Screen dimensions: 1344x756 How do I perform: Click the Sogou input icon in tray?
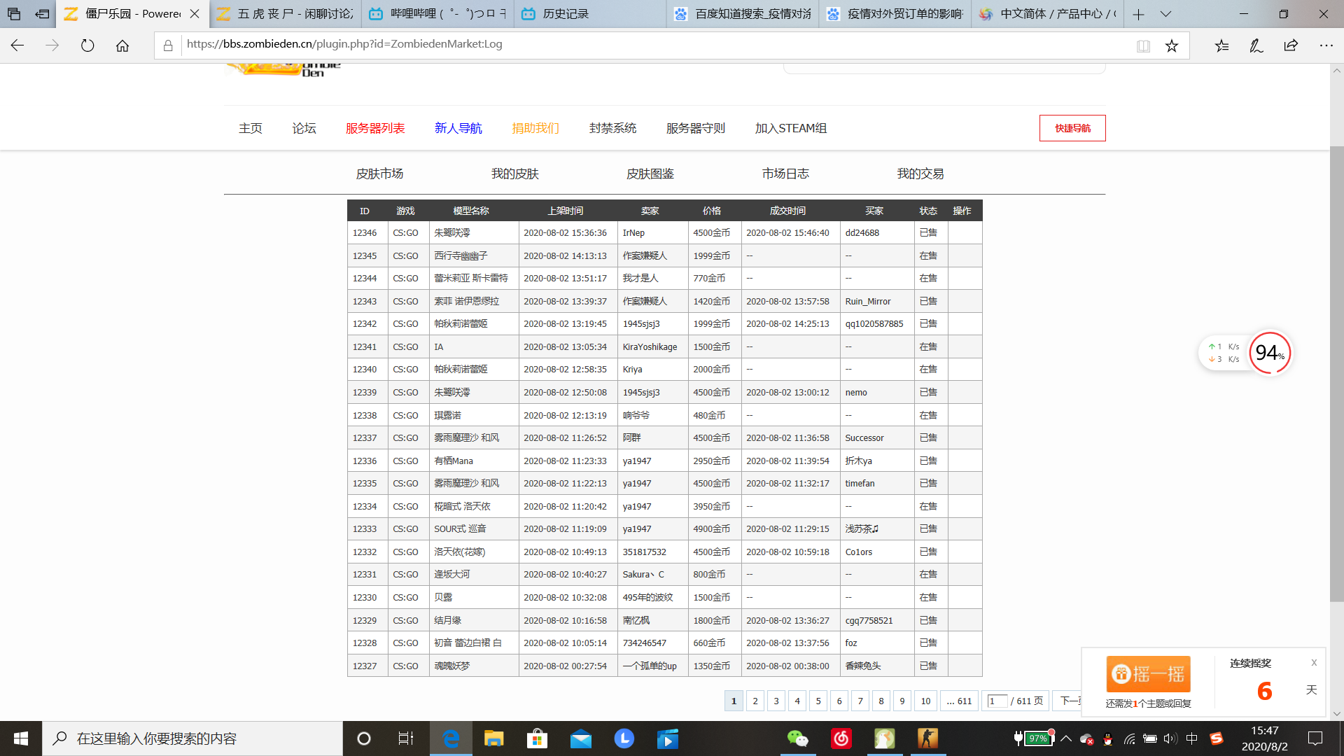(x=1217, y=738)
